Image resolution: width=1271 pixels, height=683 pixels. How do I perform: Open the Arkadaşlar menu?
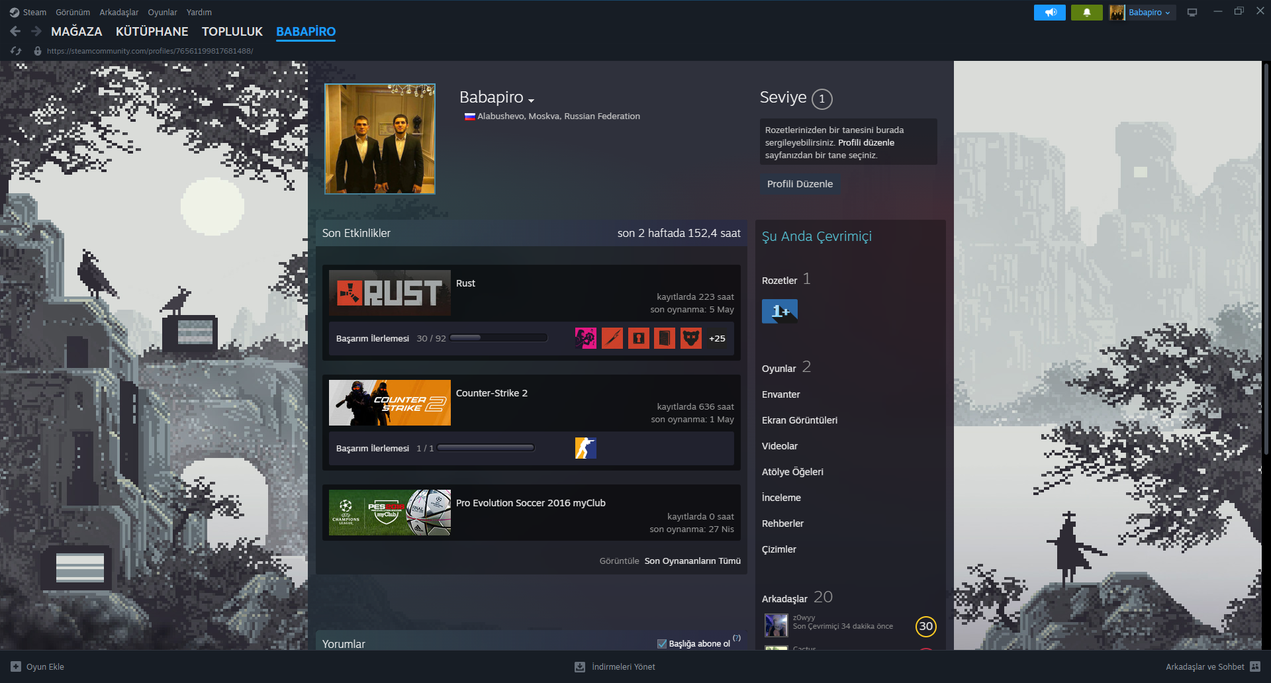(119, 12)
